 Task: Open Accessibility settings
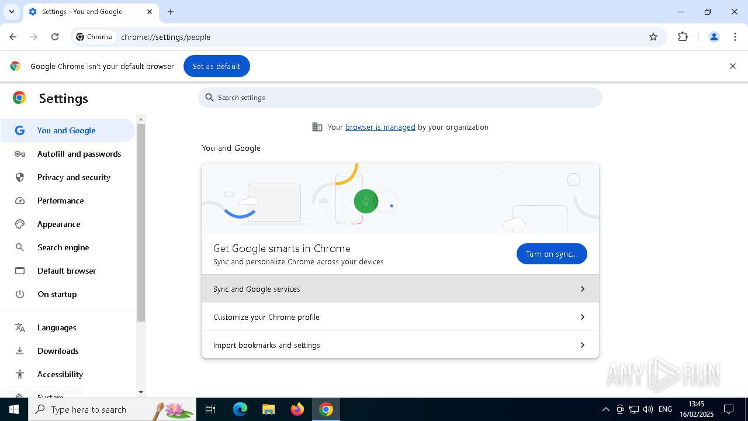(67, 374)
